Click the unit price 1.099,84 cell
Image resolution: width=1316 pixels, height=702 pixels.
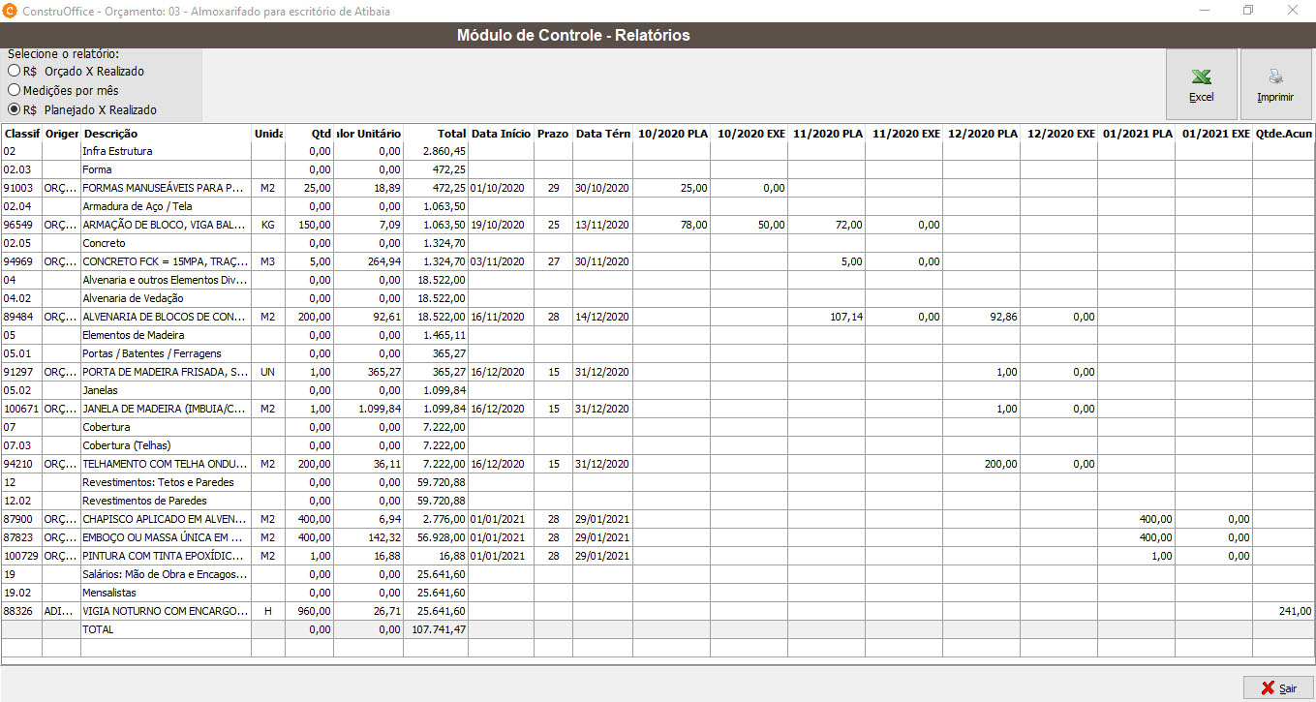[368, 409]
